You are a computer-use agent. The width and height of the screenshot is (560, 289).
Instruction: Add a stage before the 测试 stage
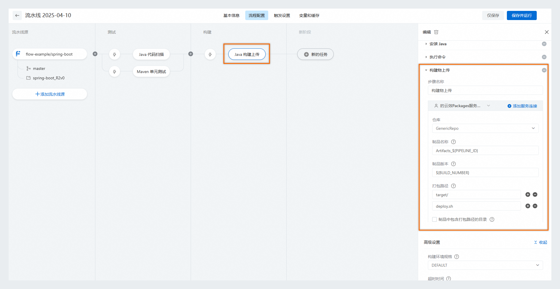point(95,54)
